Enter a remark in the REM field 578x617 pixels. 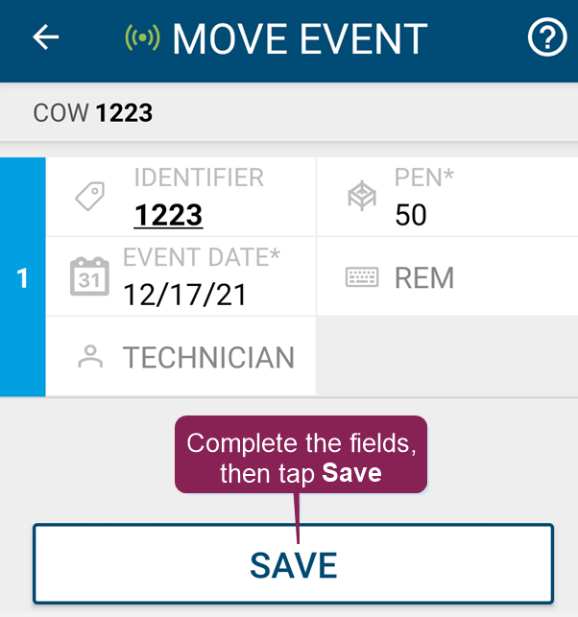[x=424, y=278]
